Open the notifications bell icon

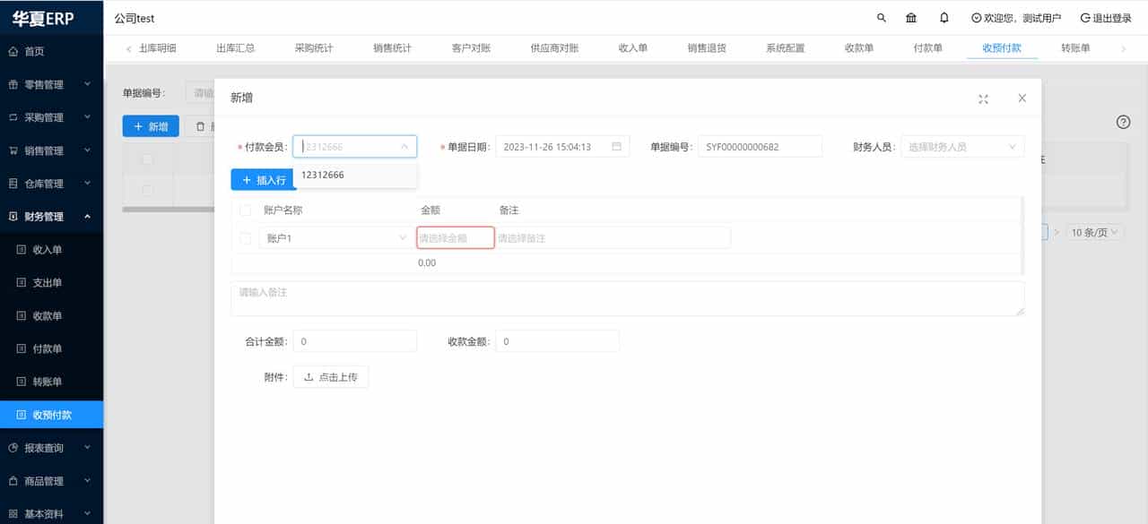(x=946, y=17)
